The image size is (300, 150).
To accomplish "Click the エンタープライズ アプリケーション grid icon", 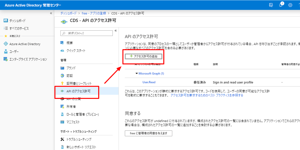I will pyautogui.click(x=5, y=59).
